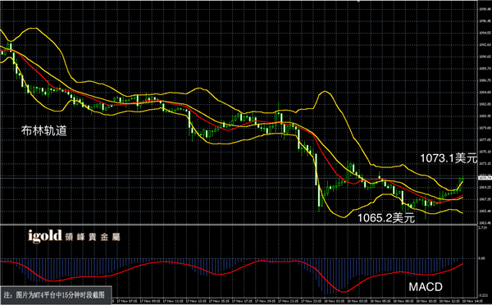This screenshot has width=492, height=305.
Task: Select the 1065.2美元 support price annotation
Action: 386,218
